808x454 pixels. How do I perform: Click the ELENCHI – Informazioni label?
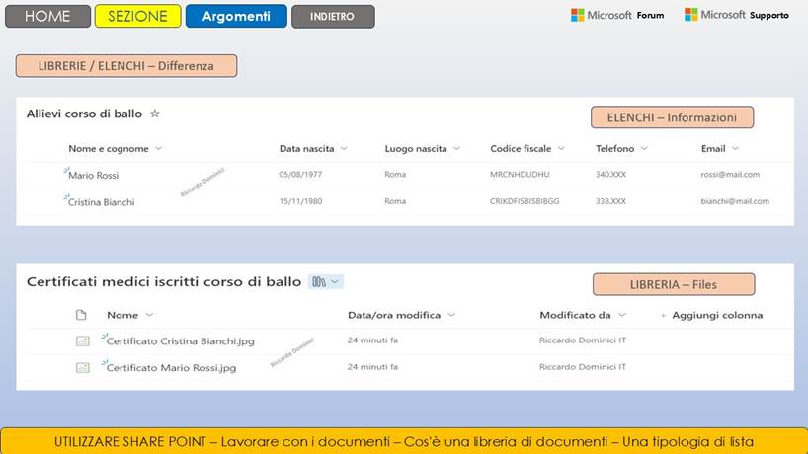[x=672, y=117]
